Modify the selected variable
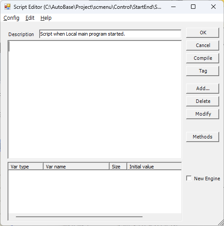This screenshot has width=224, height=226. click(202, 114)
